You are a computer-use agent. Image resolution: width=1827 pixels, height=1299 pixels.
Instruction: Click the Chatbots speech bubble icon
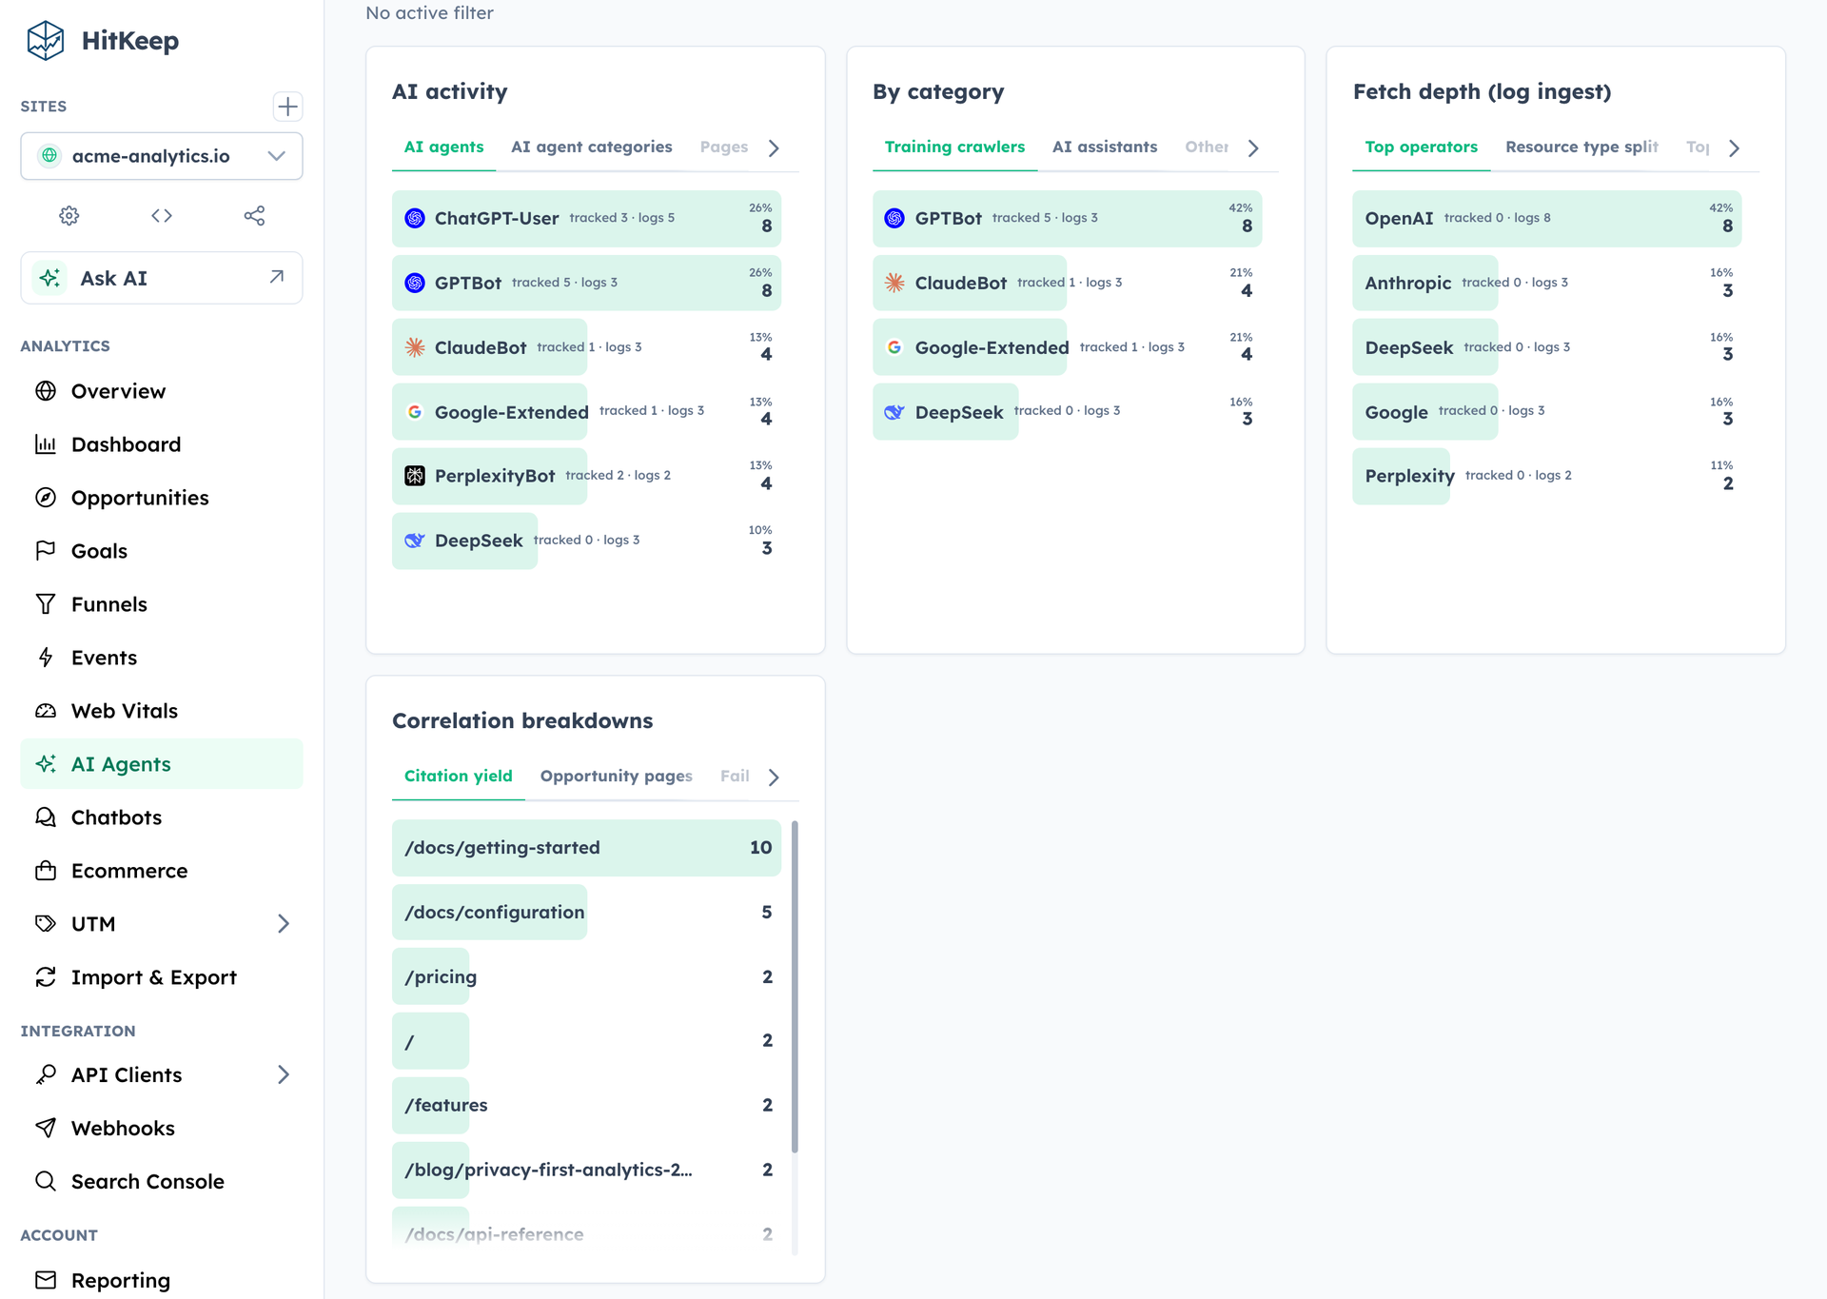[46, 817]
